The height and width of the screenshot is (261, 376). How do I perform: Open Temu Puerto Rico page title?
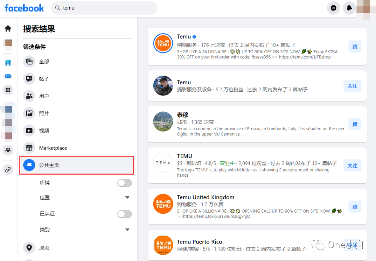(x=199, y=242)
